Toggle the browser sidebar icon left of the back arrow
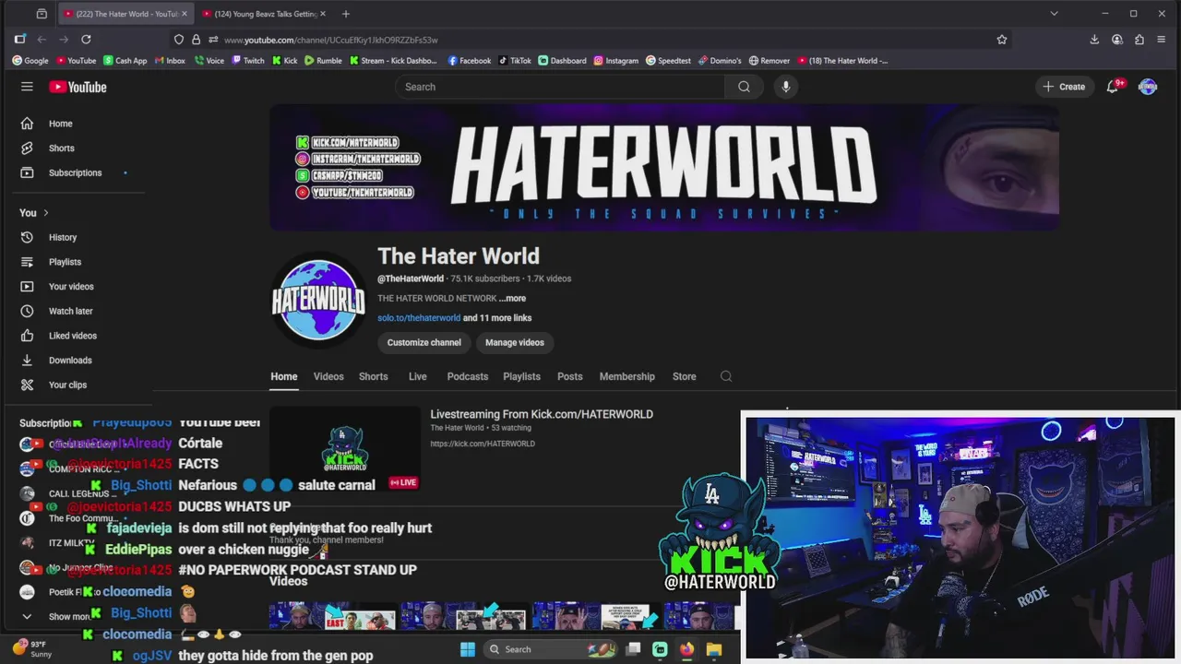The image size is (1181, 664). (x=20, y=40)
